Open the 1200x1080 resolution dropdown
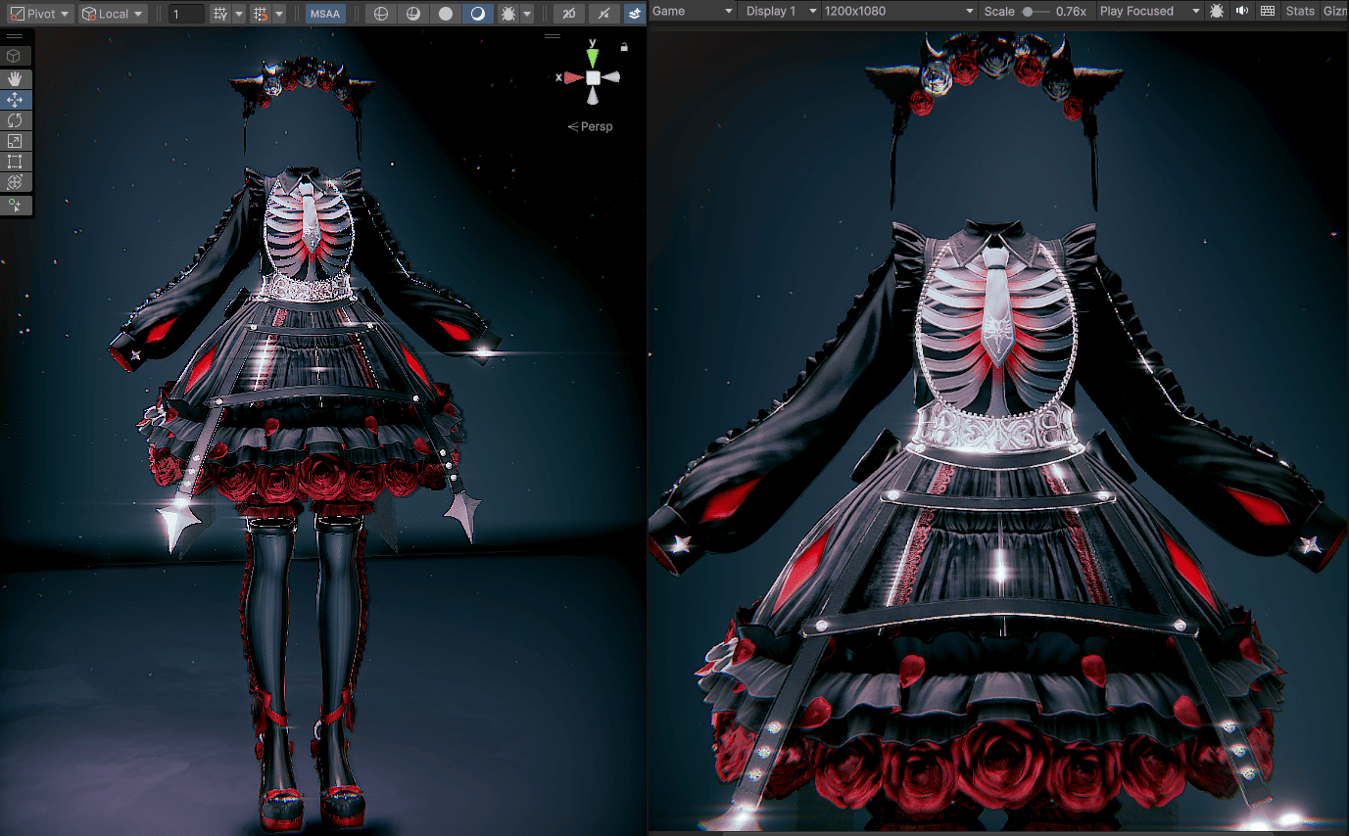This screenshot has width=1349, height=836. tap(898, 11)
